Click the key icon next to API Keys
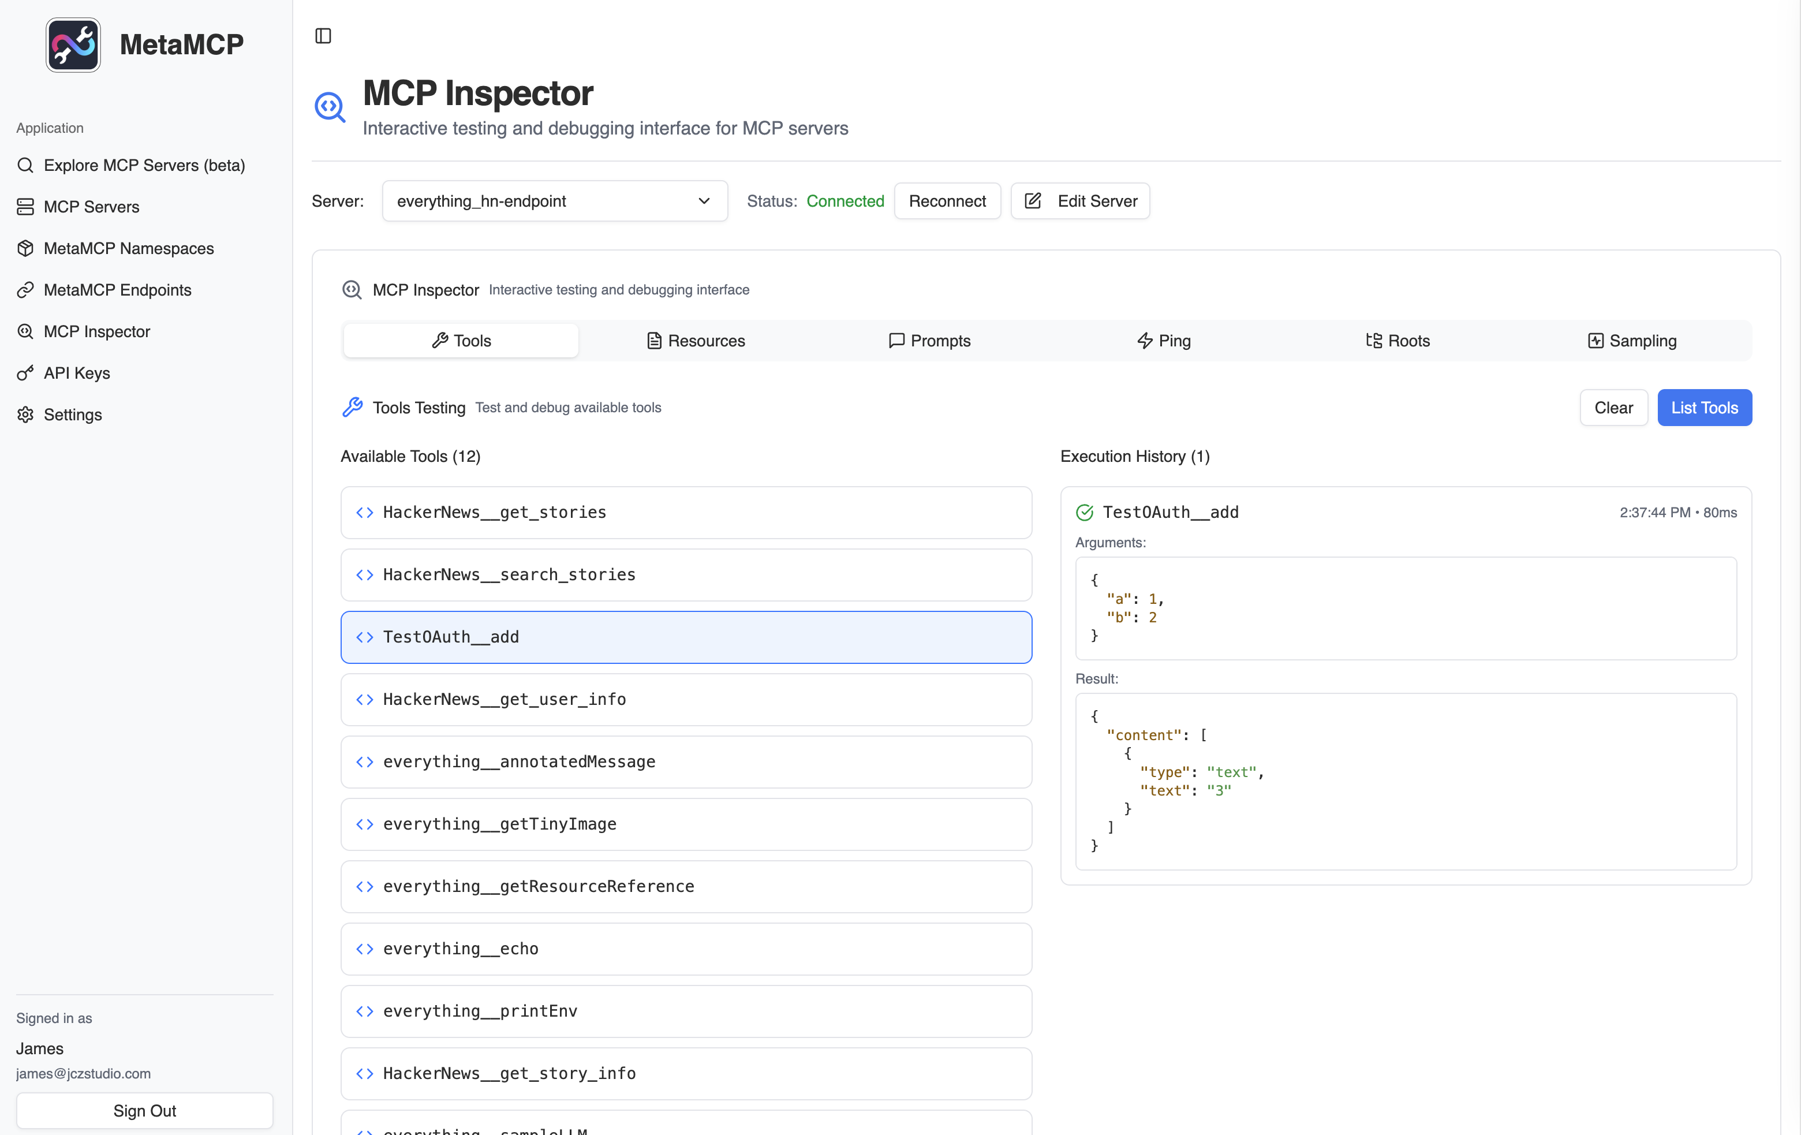The width and height of the screenshot is (1801, 1135). 26,372
